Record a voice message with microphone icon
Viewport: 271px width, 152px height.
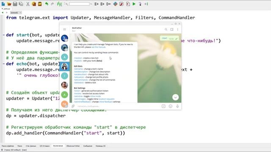[x=177, y=106]
